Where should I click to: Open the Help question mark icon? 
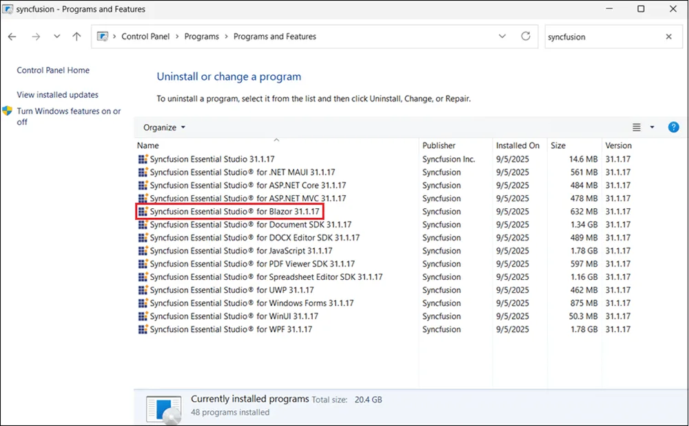674,127
